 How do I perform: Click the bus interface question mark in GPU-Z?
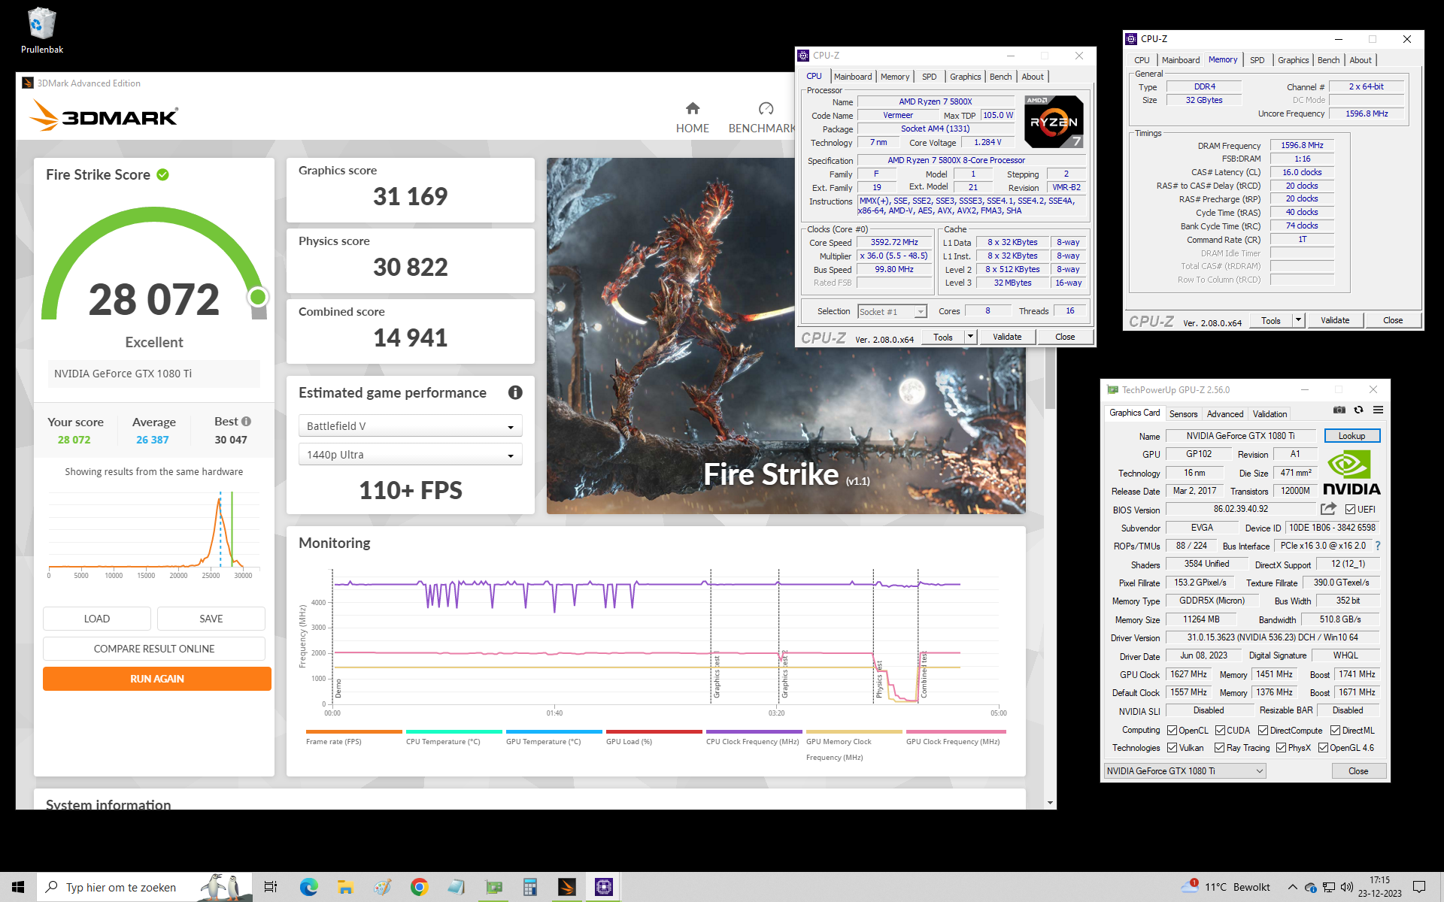coord(1378,546)
